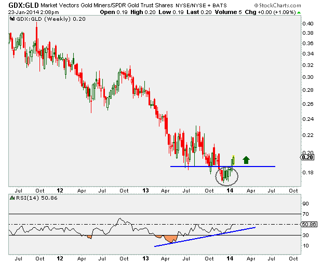This screenshot has width=322, height=263.
Task: Click the 0.28 price axis label
Action: coord(308,90)
